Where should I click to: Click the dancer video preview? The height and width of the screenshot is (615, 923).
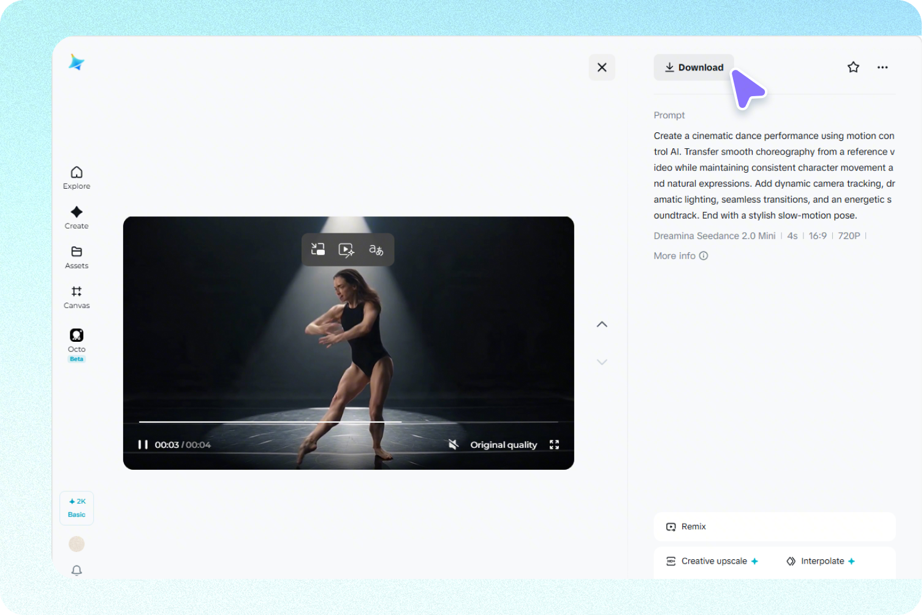coord(348,343)
